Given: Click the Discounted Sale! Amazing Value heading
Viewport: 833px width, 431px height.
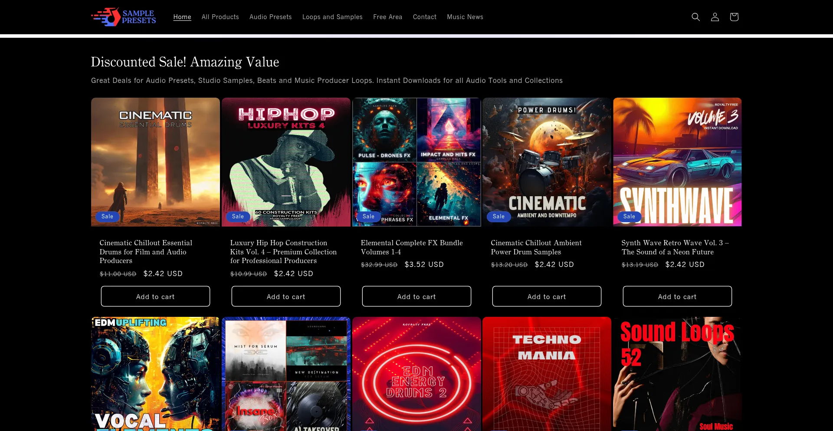Looking at the screenshot, I should (x=185, y=62).
